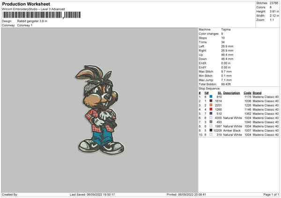The image size is (281, 198).
Task: Click the 'Stops:' label
Action: tap(203, 38)
